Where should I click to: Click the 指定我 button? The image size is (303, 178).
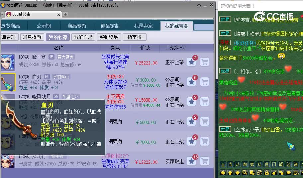click(135, 37)
